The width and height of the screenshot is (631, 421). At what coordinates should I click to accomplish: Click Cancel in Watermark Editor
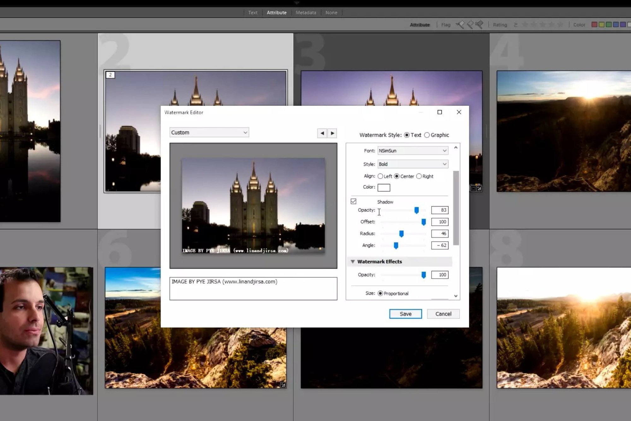tap(443, 314)
